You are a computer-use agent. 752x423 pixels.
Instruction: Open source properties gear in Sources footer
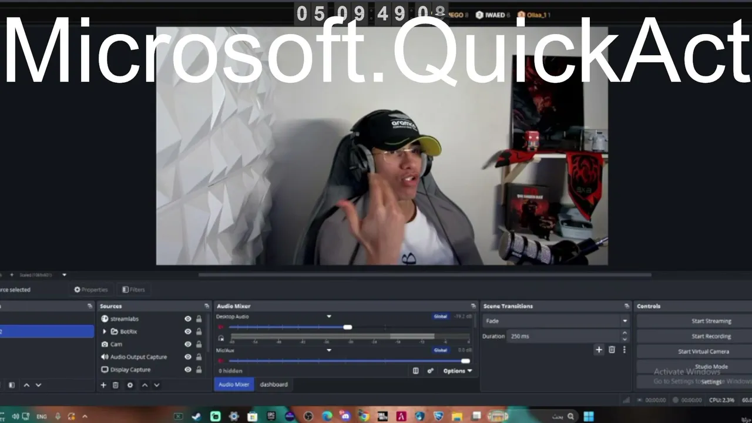(130, 385)
